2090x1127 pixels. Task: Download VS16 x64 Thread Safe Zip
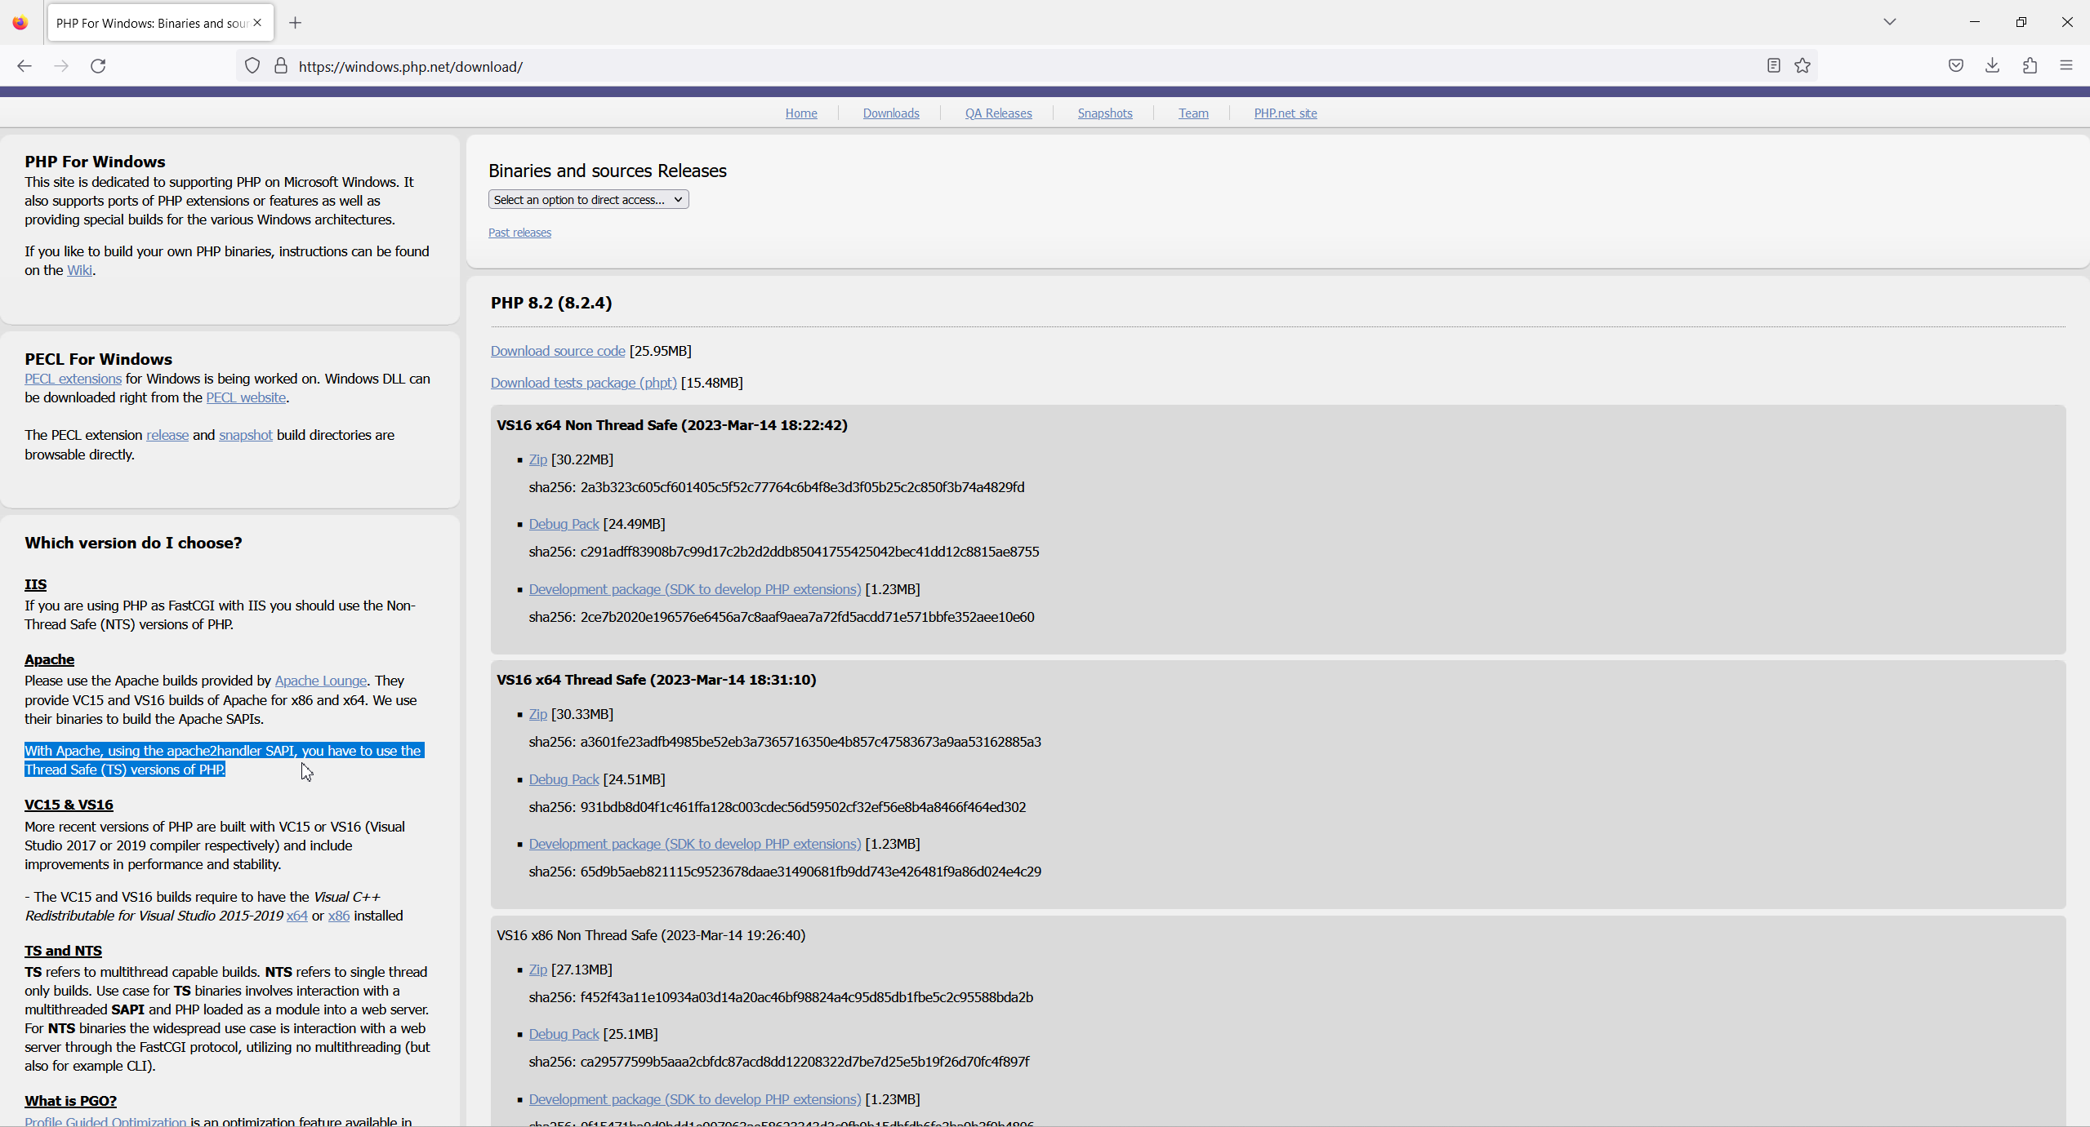click(x=537, y=714)
